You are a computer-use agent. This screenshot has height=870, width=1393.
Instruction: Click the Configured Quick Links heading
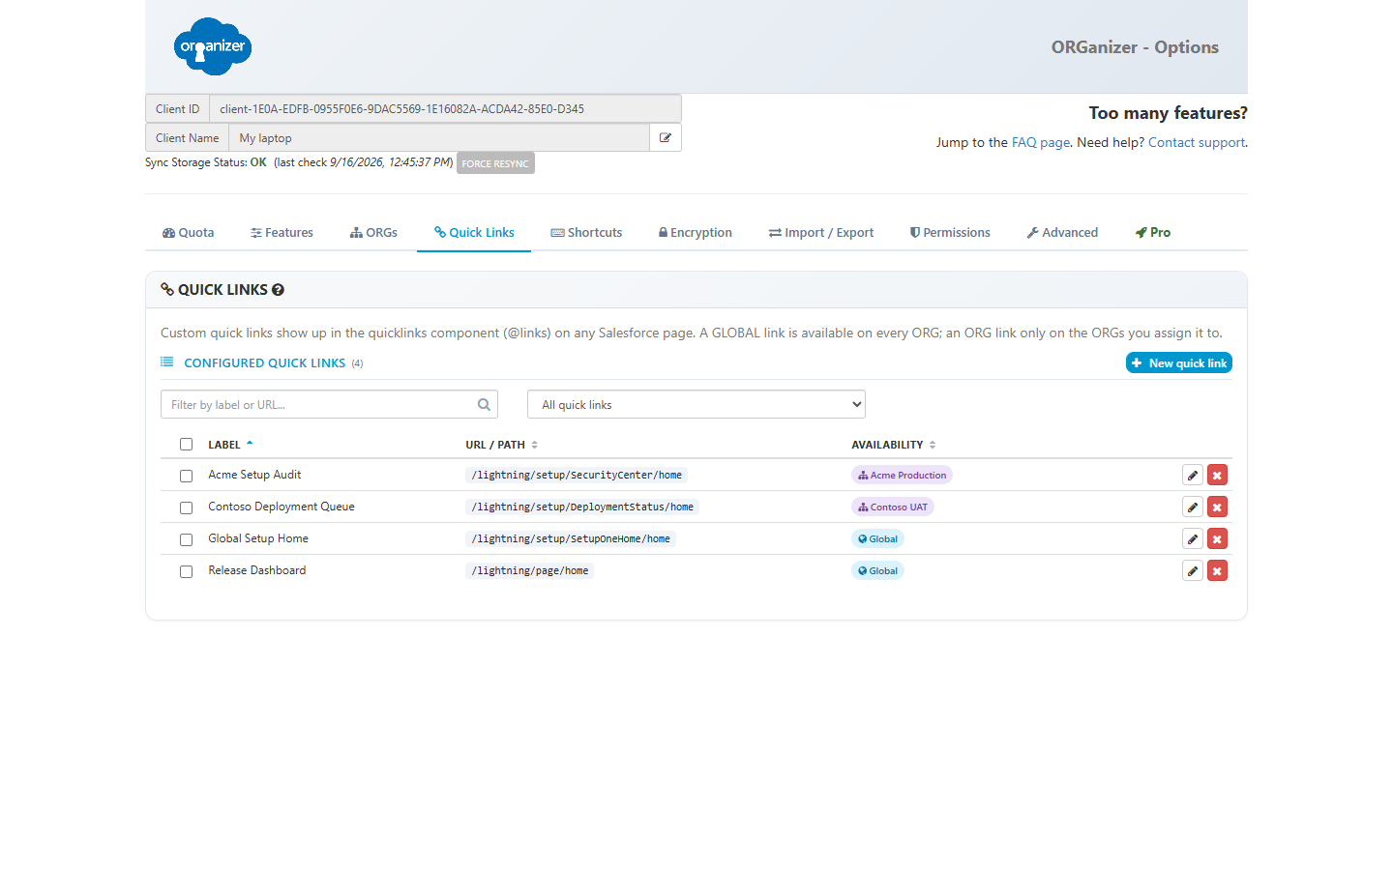pos(264,363)
